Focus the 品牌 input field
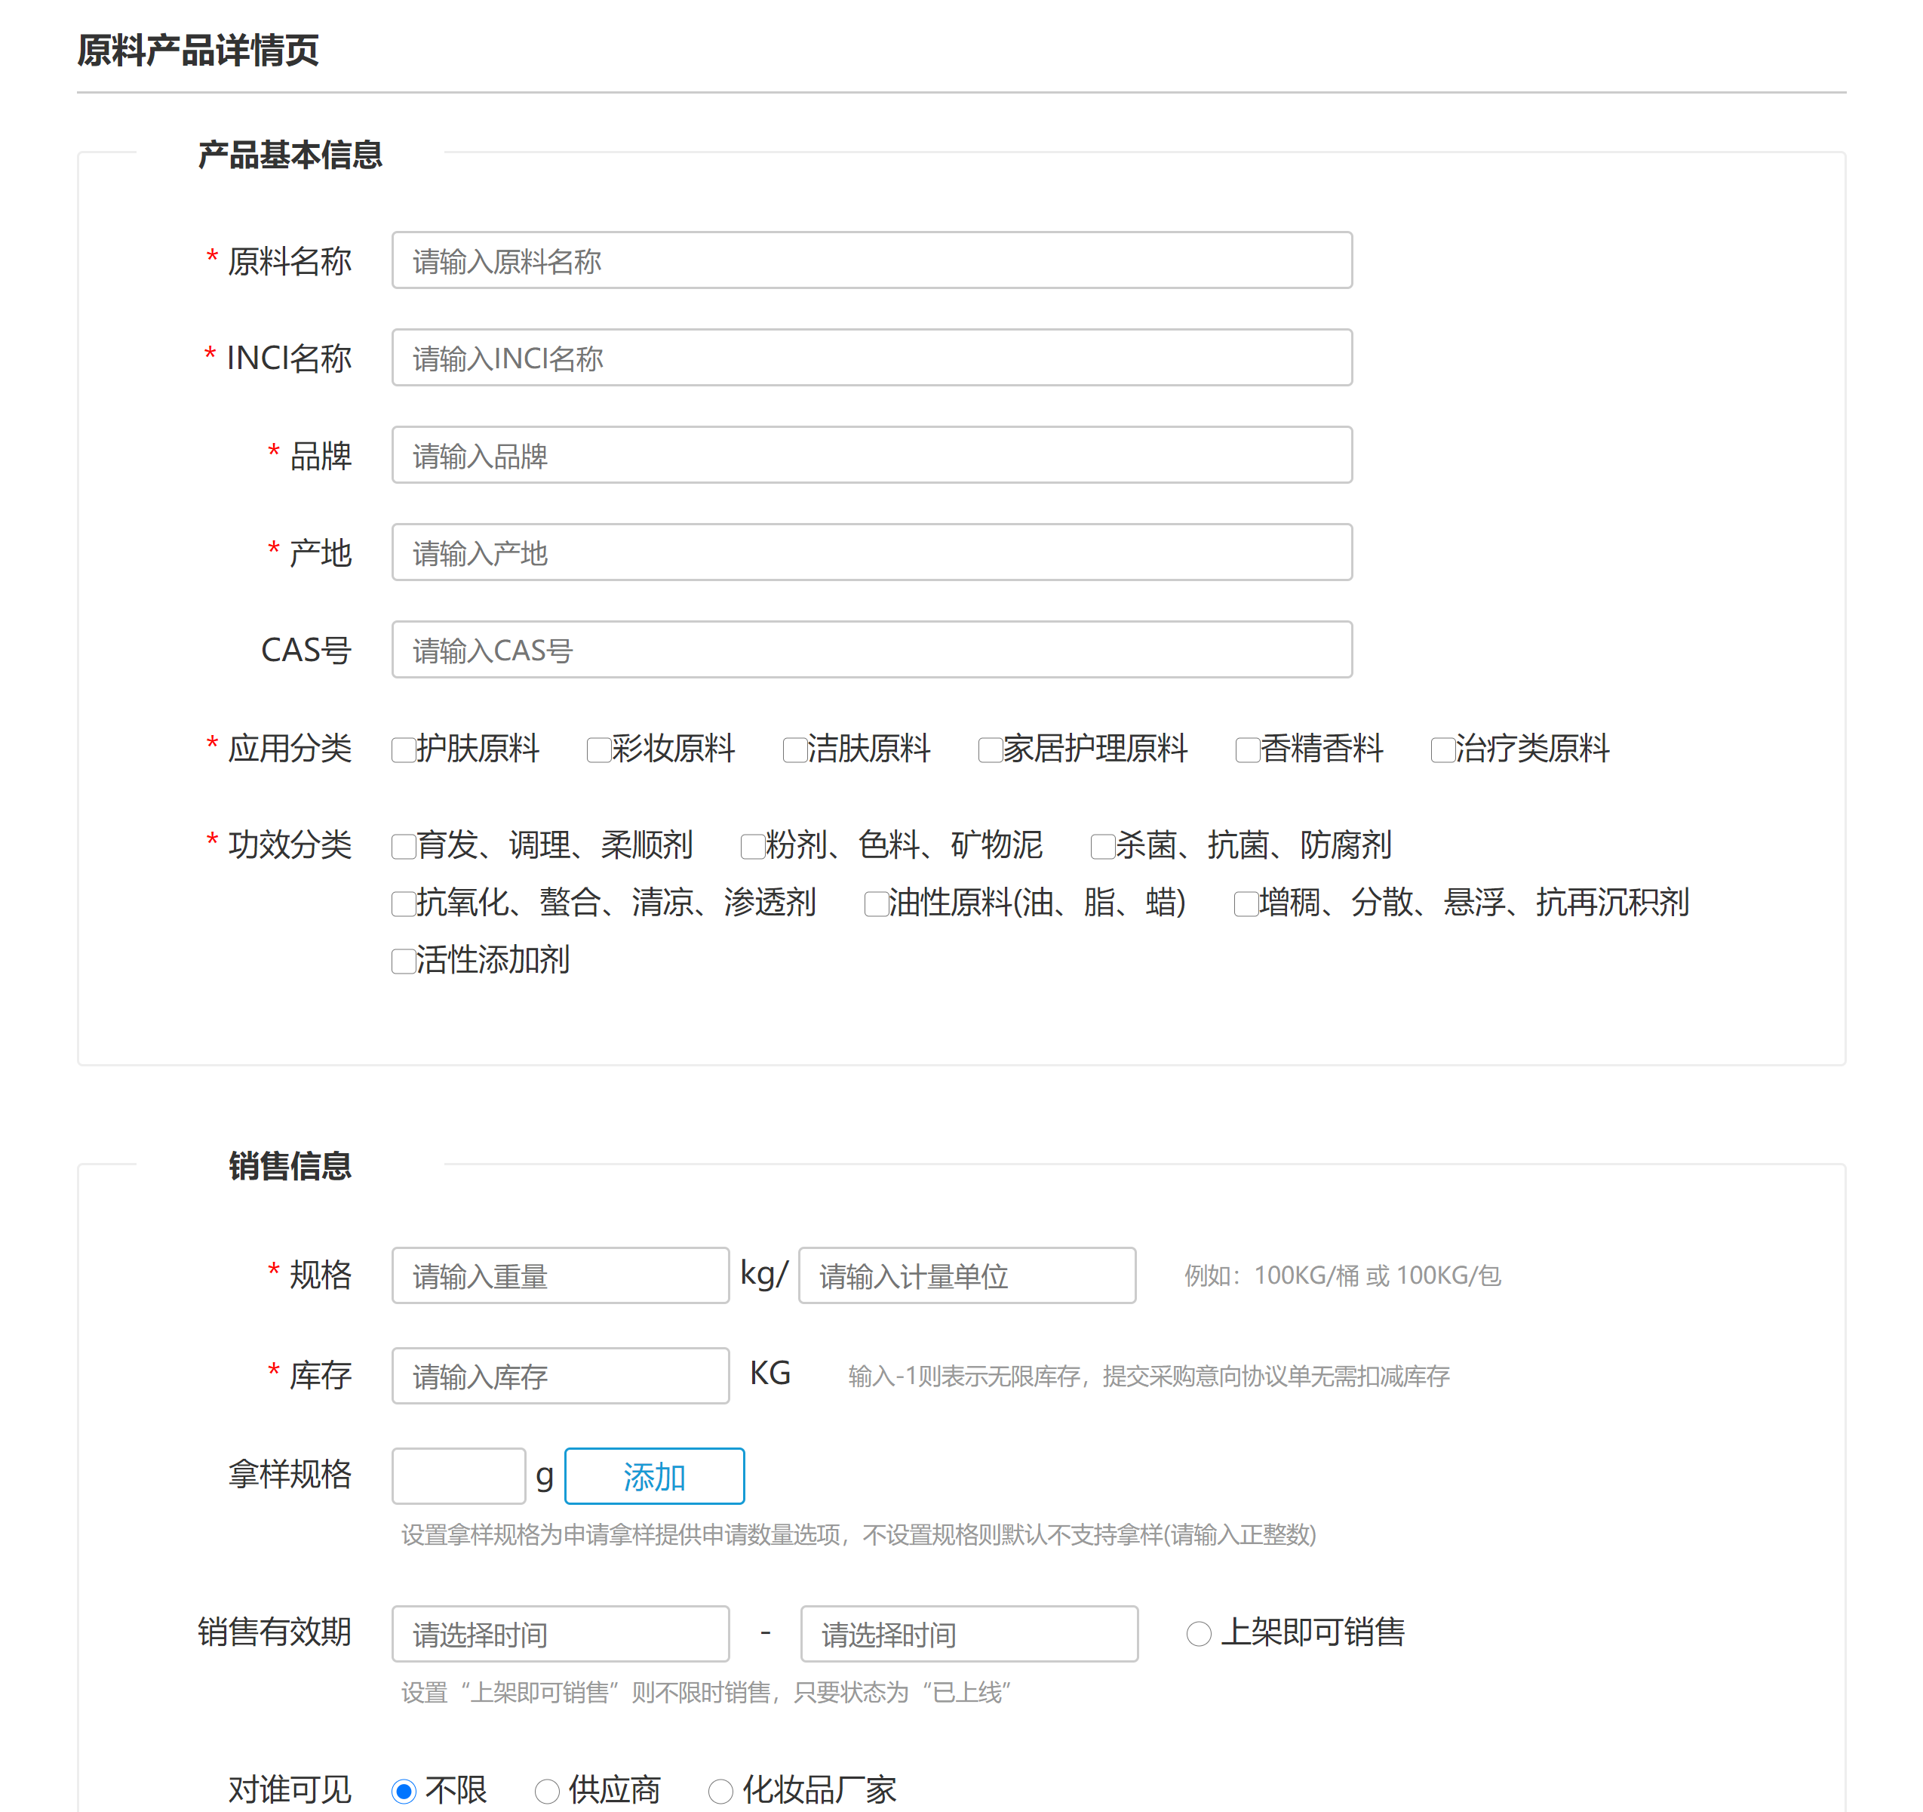Viewport: 1923px width, 1812px height. (871, 454)
